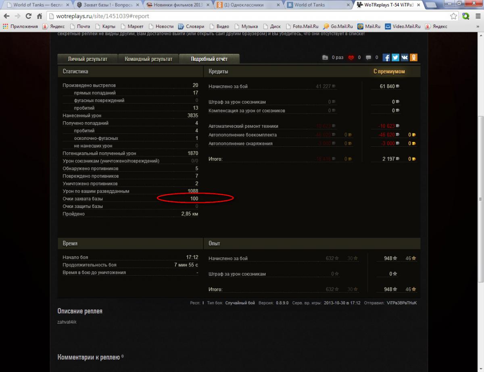Reload the page
Viewport: 484px width, 372px height.
click(x=28, y=16)
